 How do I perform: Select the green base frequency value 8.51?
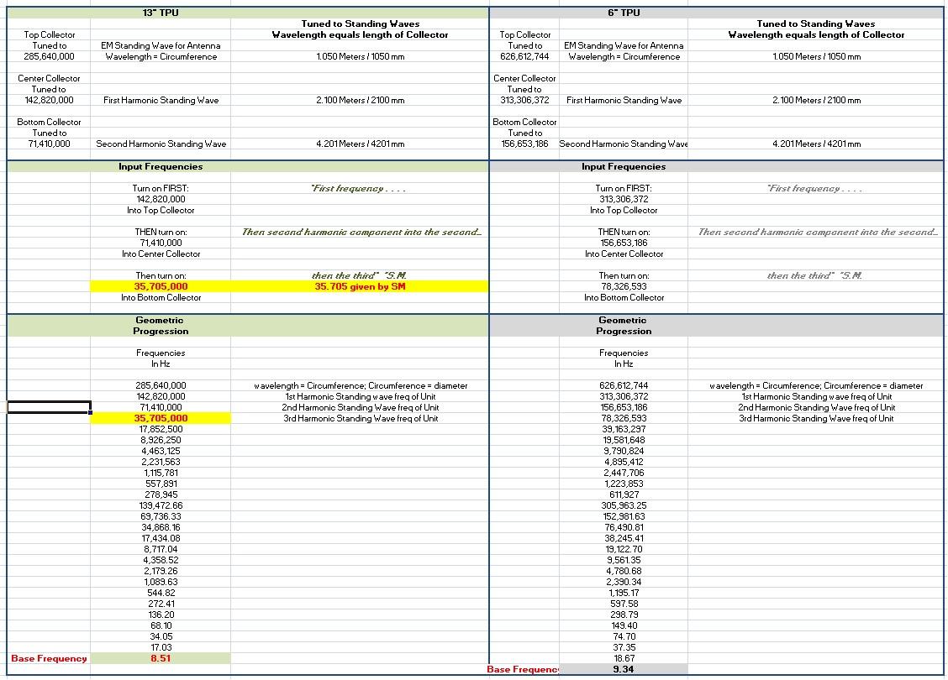coord(161,659)
